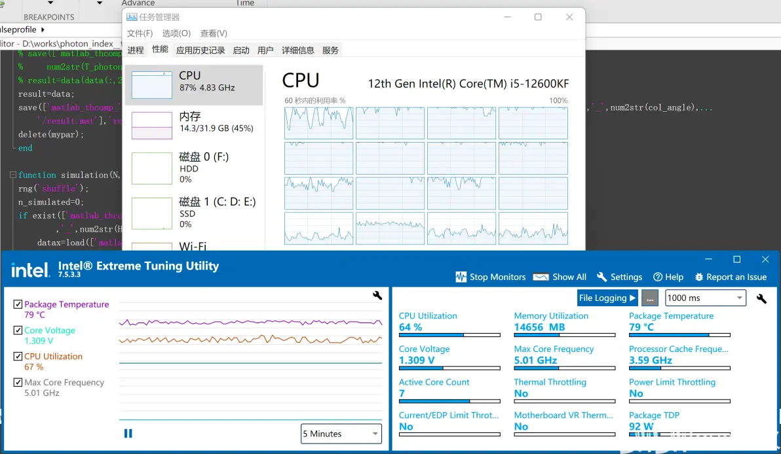Viewport: 781px width, 454px height.
Task: Click the 'Processor Cache Freque...' value '3.59 GHz'
Action: [x=651, y=360]
